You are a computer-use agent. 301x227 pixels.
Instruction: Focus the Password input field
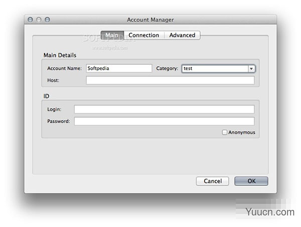coord(165,122)
